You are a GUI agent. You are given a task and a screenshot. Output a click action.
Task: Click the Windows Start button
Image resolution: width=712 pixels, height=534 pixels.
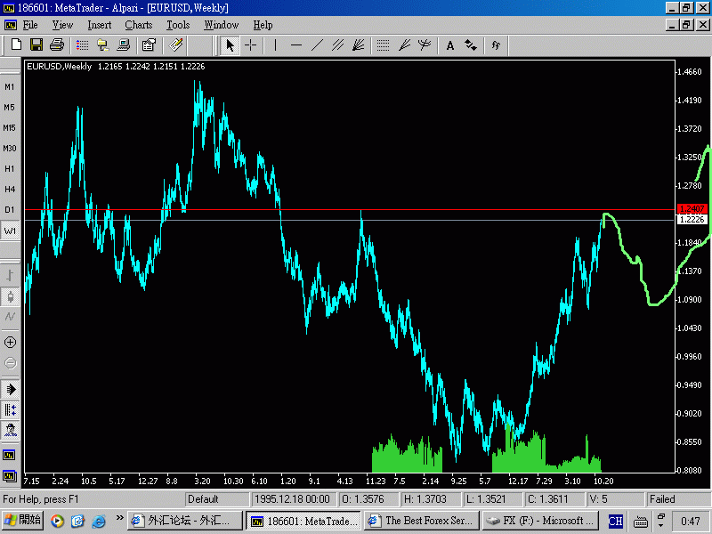23,521
